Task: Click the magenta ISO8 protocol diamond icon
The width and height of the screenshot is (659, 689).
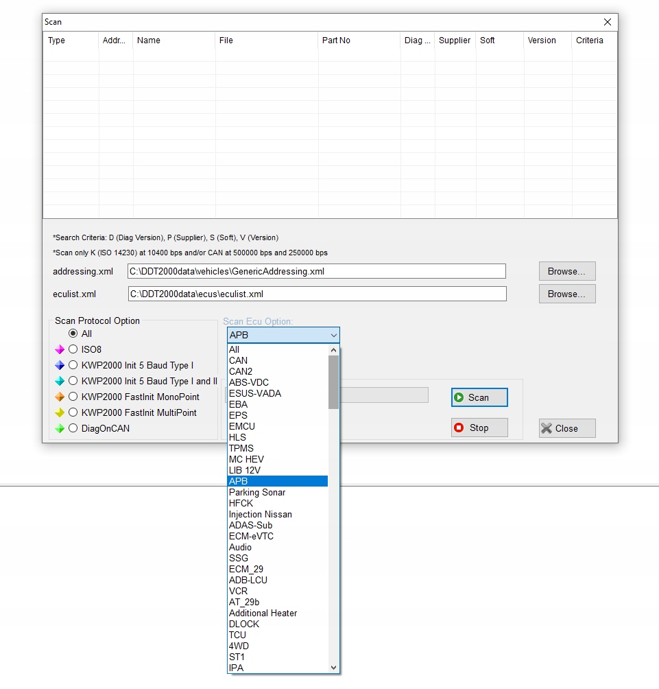Action: coord(60,350)
